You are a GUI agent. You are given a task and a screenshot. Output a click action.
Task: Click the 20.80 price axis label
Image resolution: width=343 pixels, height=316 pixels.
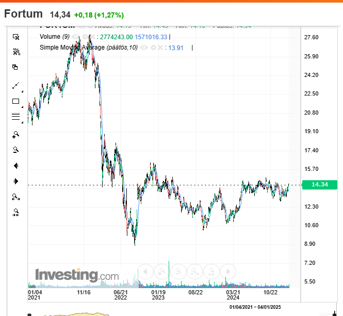[x=312, y=113]
